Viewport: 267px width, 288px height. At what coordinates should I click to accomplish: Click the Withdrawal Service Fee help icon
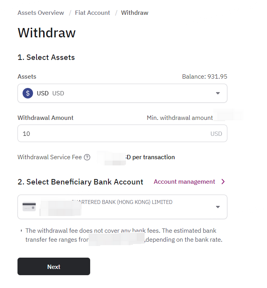87,157
